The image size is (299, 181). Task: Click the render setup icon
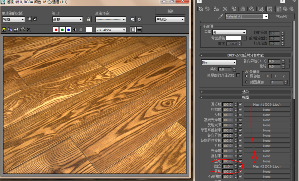133,19
